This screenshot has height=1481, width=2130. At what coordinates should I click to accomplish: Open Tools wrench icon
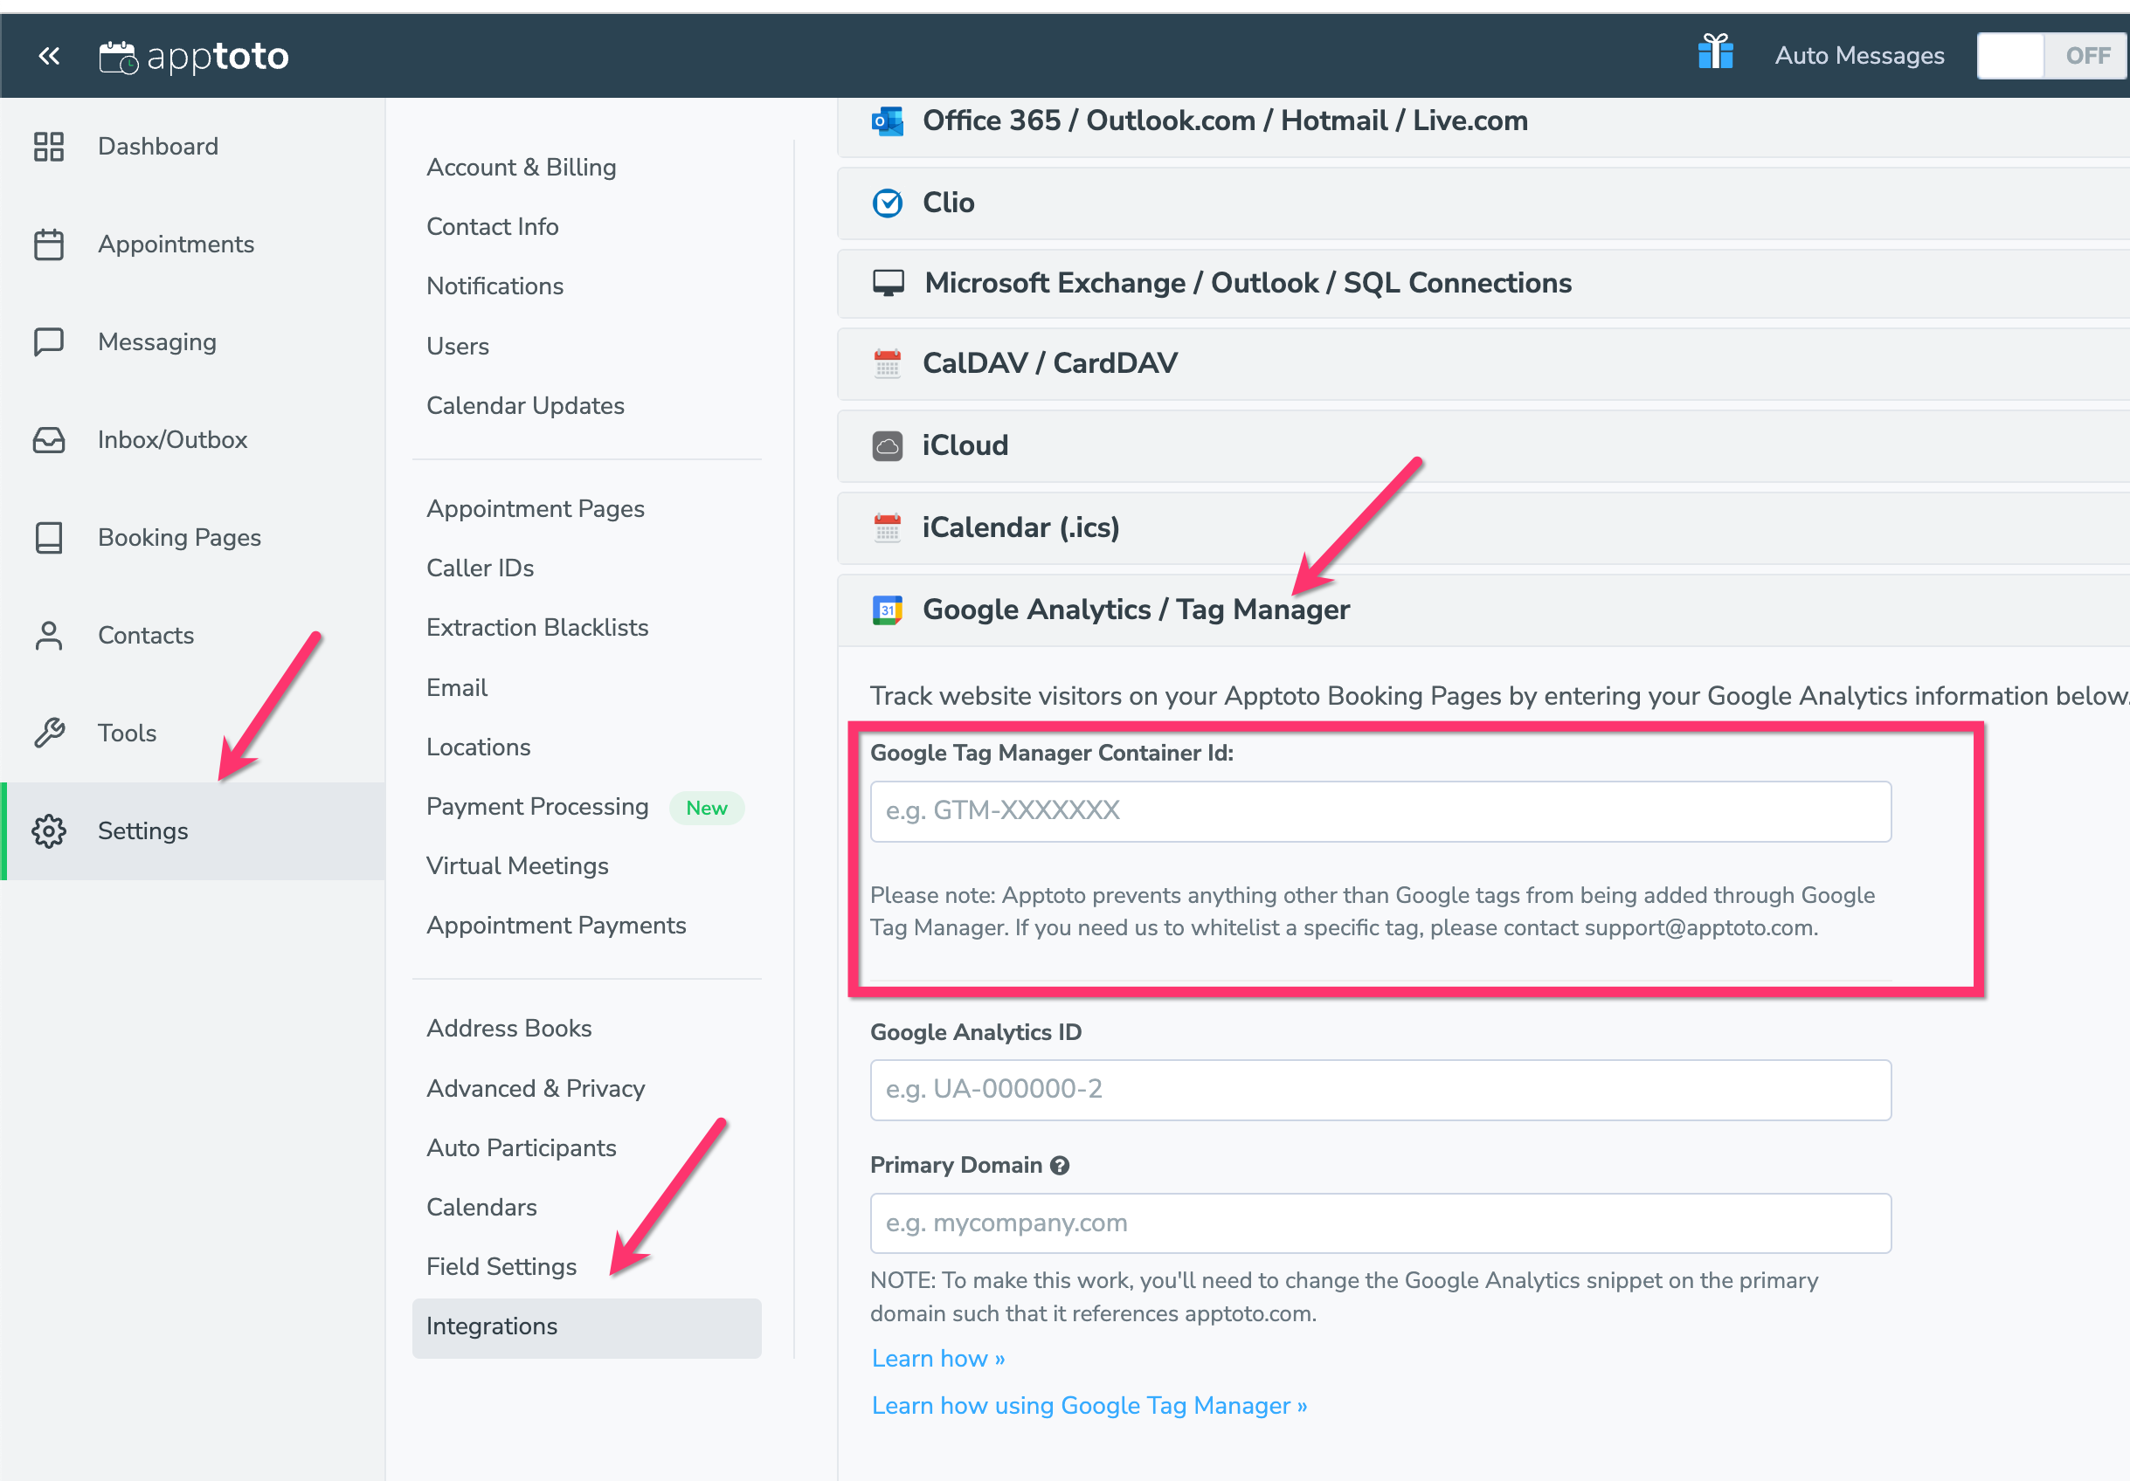click(48, 733)
